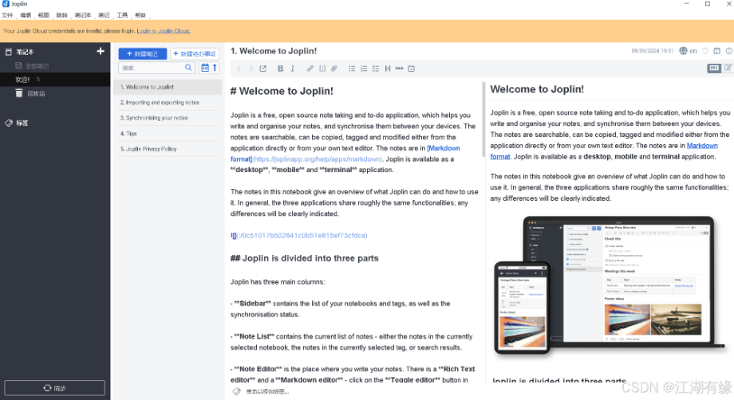Open note '4. Tips'
734x400 pixels.
click(168, 133)
